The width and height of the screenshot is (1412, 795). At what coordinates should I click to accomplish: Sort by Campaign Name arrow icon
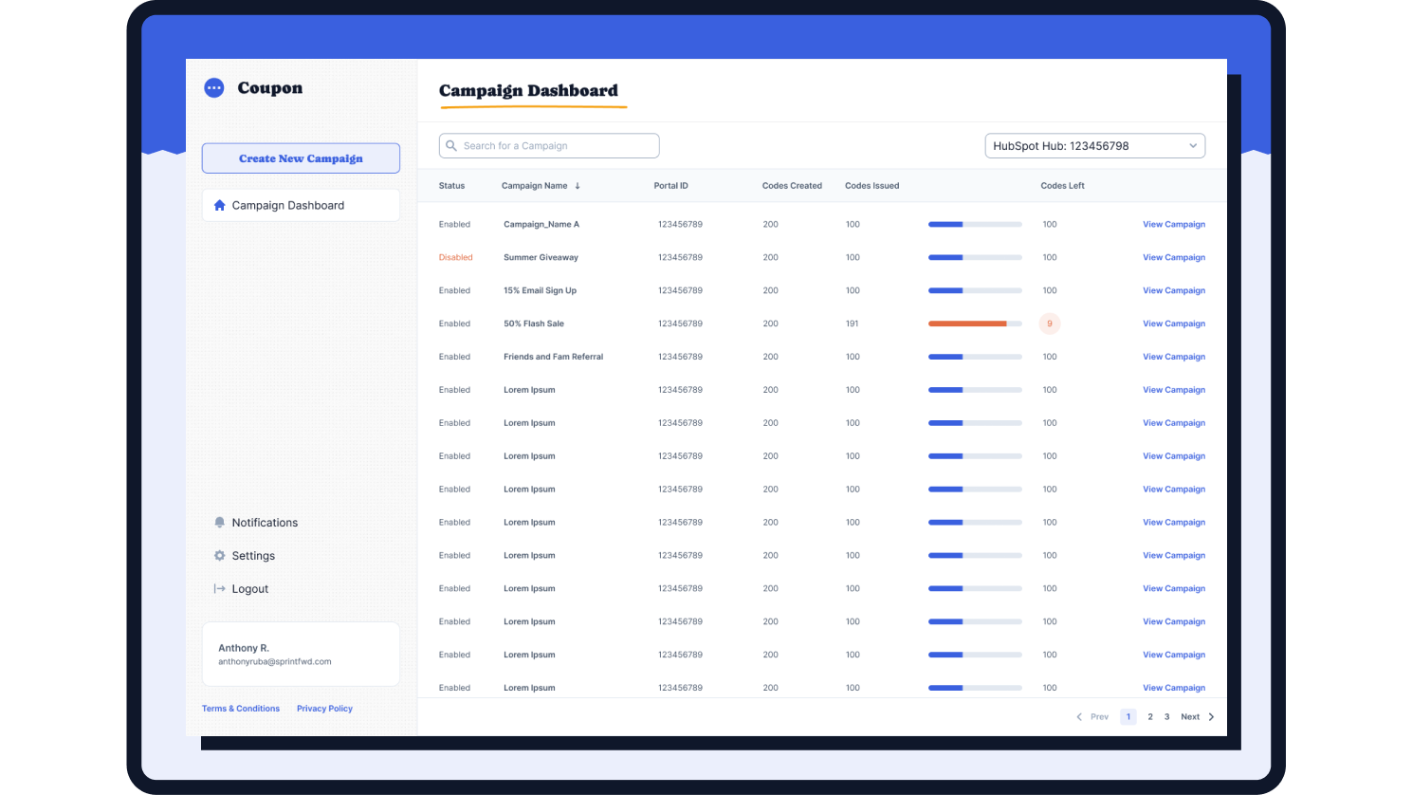pos(578,186)
